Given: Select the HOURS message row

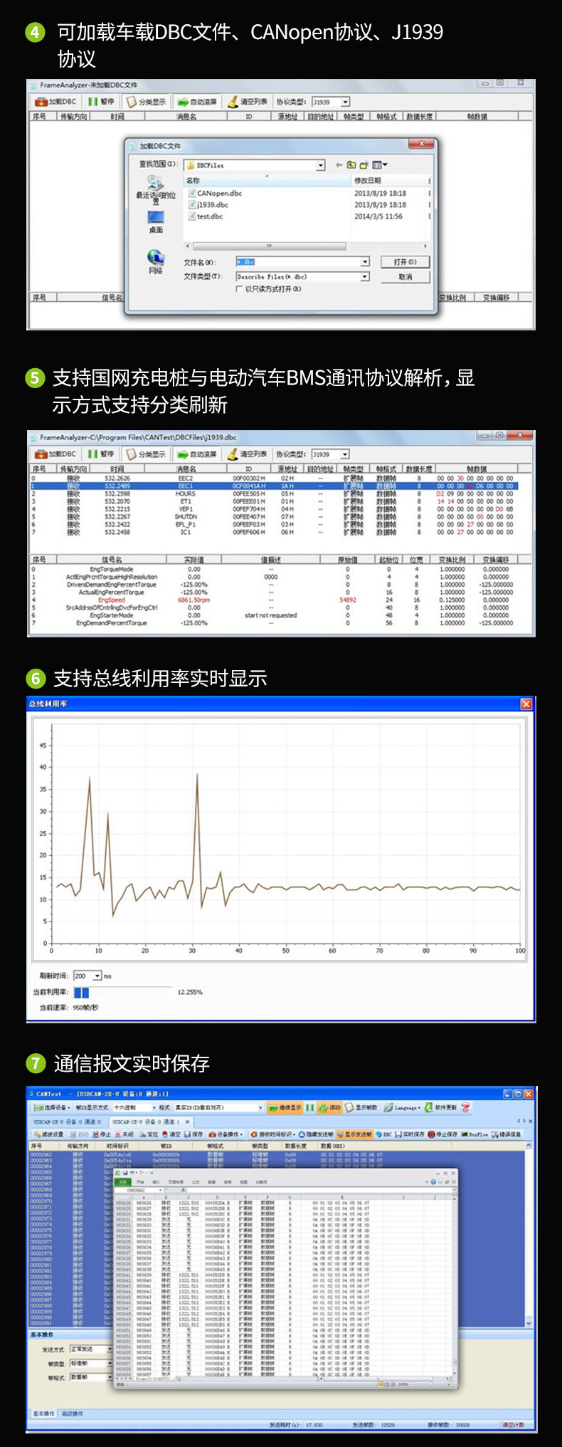Looking at the screenshot, I should point(274,493).
